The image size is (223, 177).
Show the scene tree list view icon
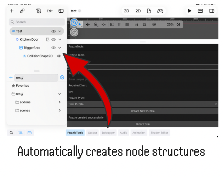coord(21,133)
